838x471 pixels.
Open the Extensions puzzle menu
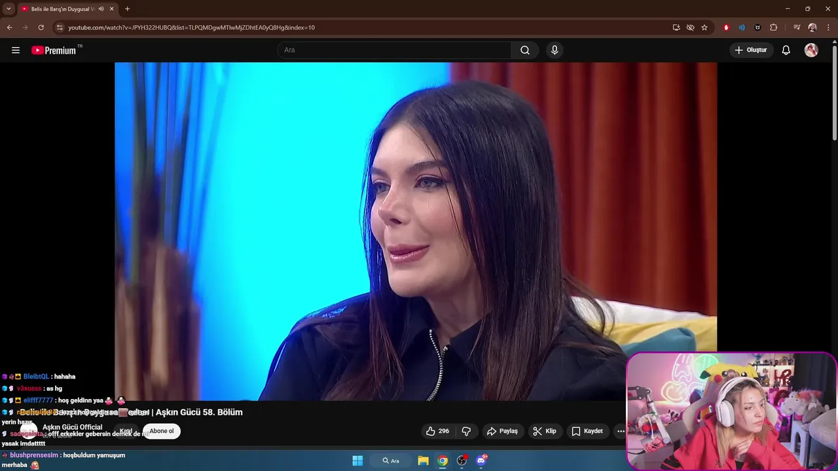pos(774,27)
